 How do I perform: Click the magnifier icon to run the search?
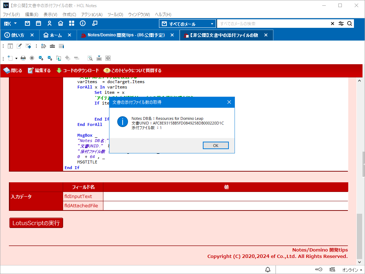click(x=350, y=24)
